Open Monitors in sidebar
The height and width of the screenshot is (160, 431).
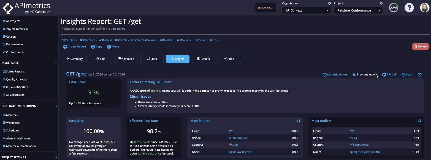[x=10, y=115]
